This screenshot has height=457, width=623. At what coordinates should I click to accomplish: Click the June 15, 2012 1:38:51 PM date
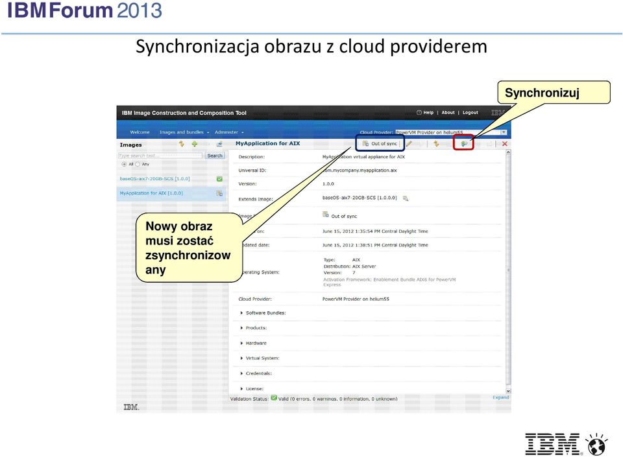click(375, 245)
